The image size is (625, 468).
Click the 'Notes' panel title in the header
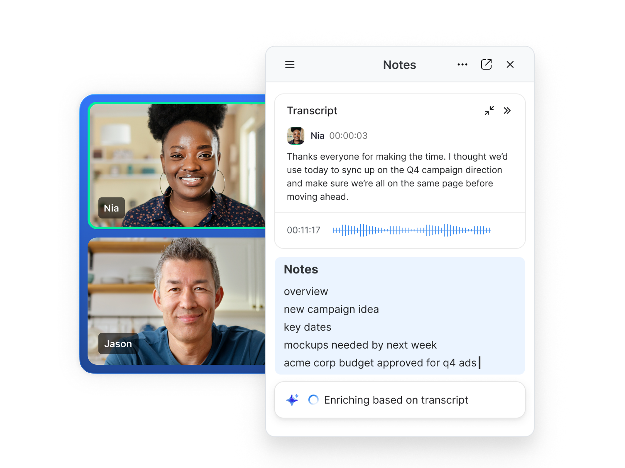click(x=399, y=65)
